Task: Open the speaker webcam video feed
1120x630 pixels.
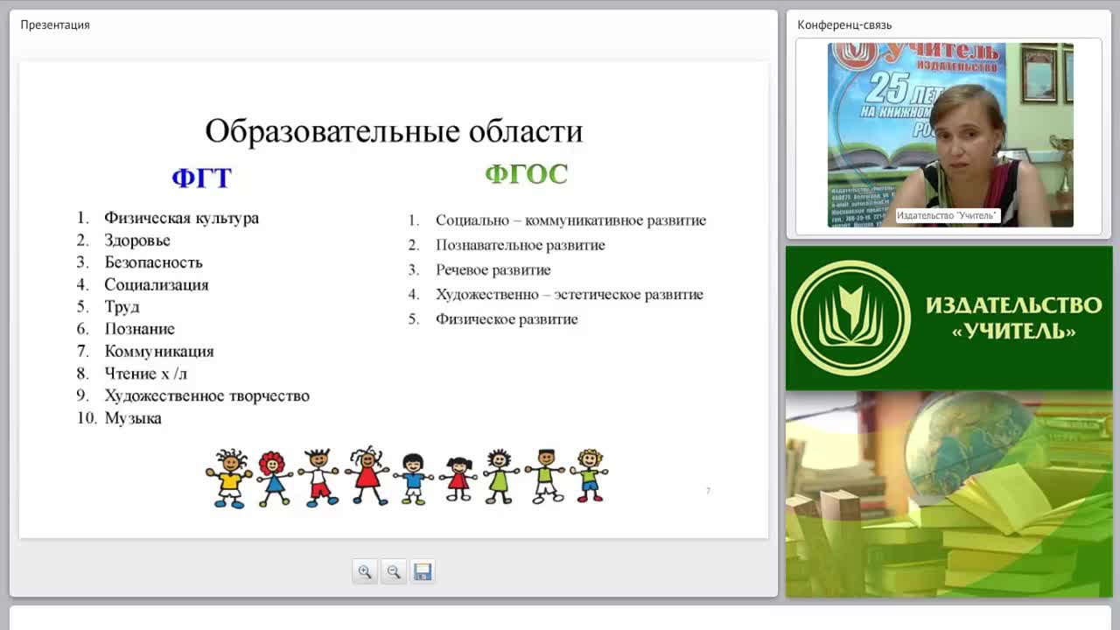Action: pyautogui.click(x=950, y=135)
